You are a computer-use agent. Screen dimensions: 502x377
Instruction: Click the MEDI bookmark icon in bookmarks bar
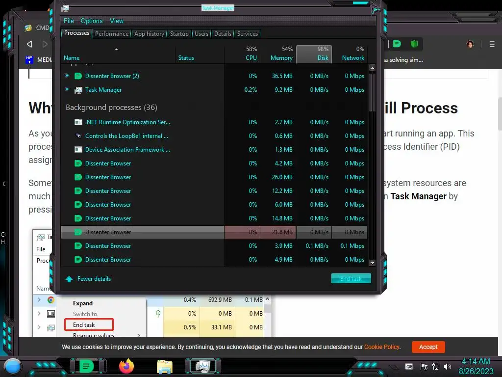(x=29, y=59)
